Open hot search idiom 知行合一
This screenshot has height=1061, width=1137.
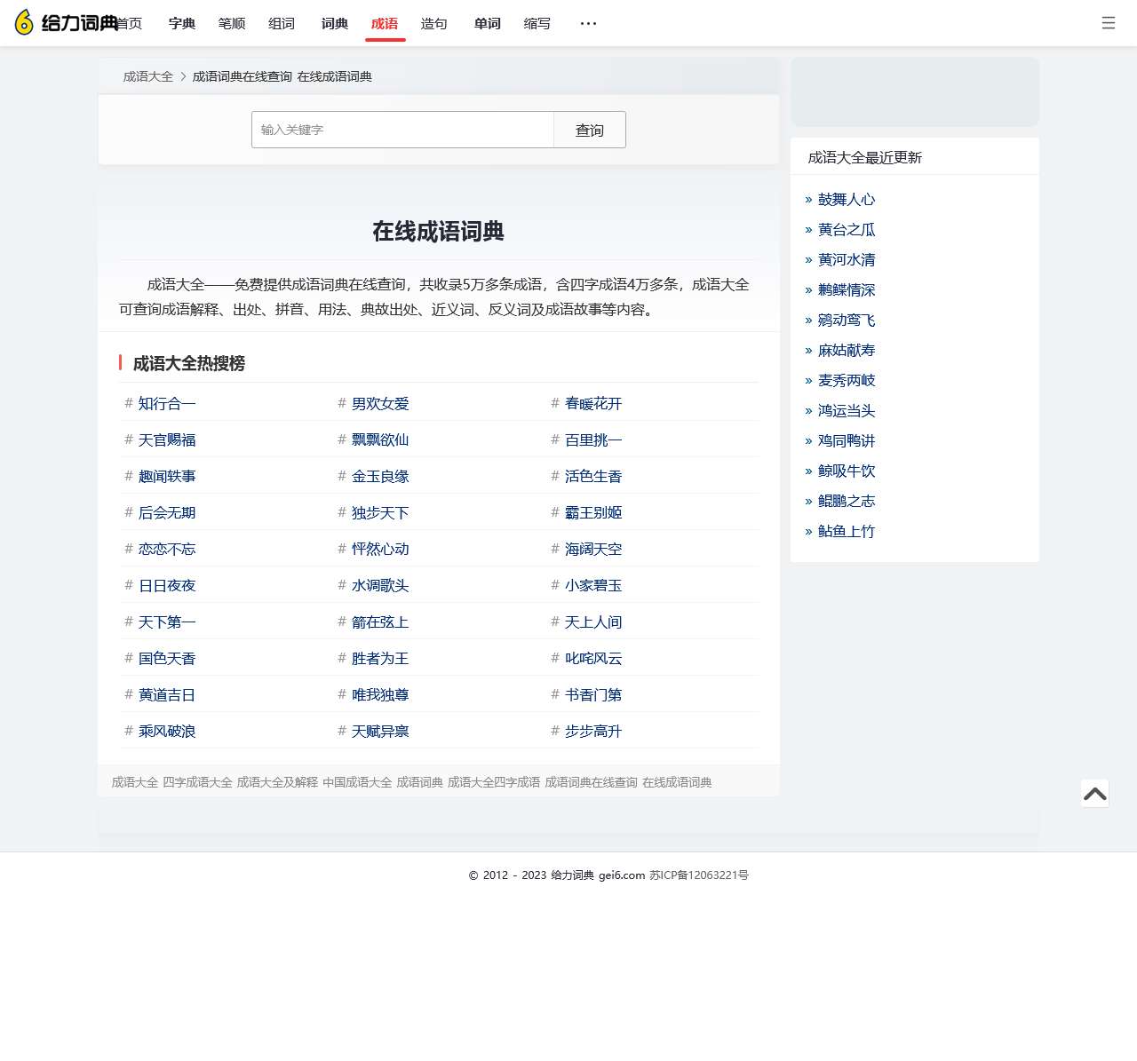coord(167,403)
